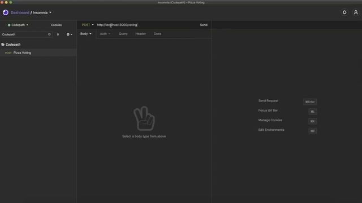Open settings gear icon at top right

click(x=344, y=12)
